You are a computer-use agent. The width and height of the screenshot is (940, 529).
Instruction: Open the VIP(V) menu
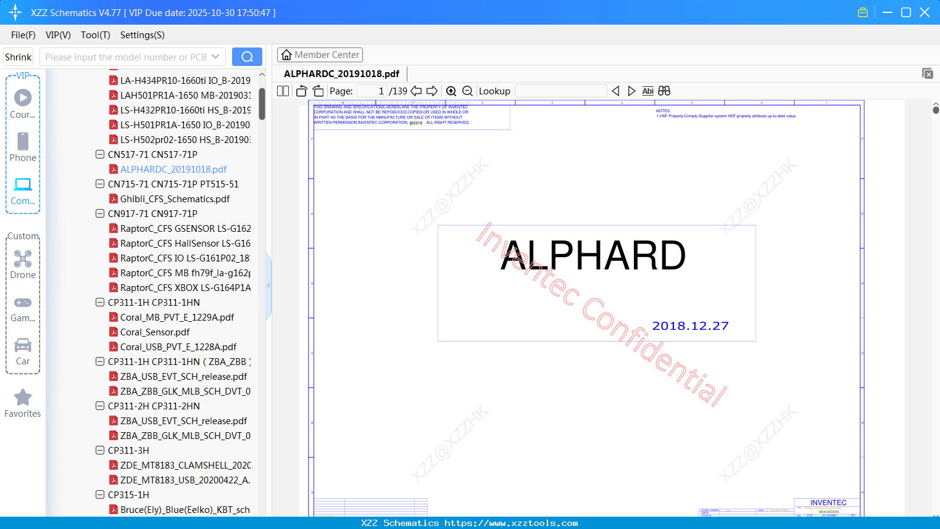click(x=58, y=35)
